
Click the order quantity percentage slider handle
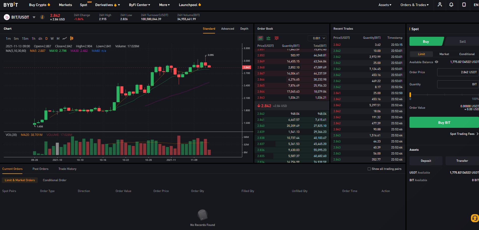click(410, 95)
